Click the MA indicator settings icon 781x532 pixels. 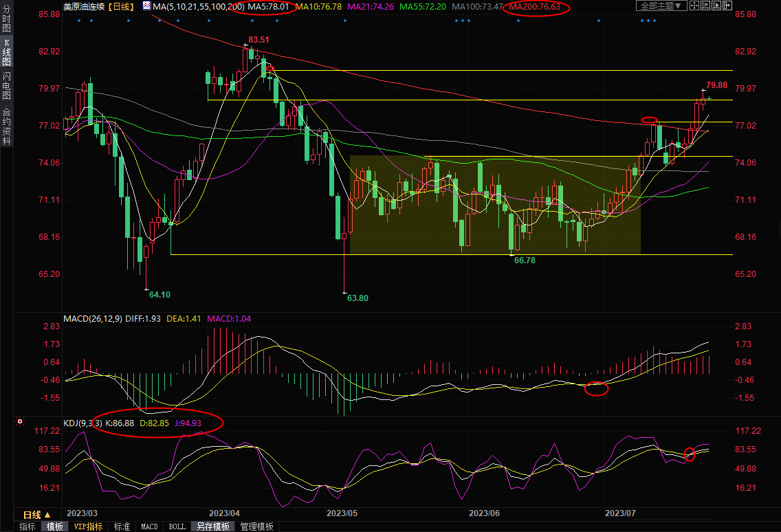click(147, 6)
